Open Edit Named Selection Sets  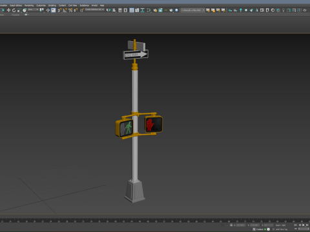82,10
